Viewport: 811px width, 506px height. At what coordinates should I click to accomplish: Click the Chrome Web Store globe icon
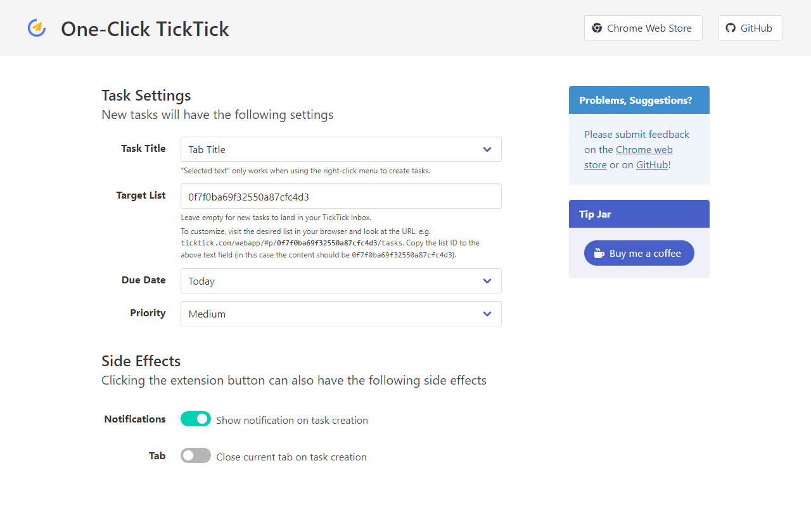[596, 28]
